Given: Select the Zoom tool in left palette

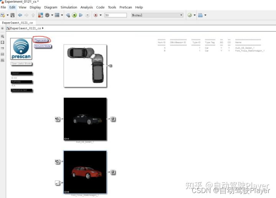Looking at the screenshot, I should pyautogui.click(x=2, y=36).
